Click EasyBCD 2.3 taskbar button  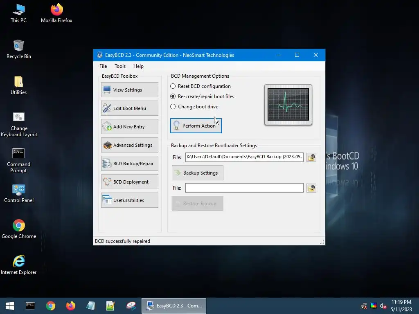(x=173, y=306)
